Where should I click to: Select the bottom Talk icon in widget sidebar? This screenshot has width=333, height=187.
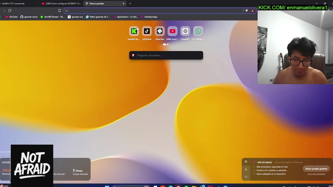pos(246,177)
